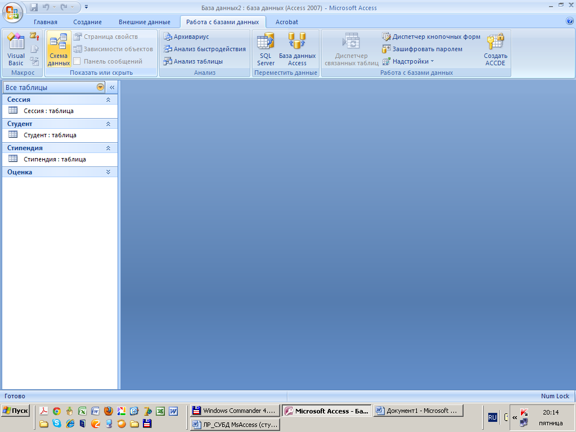Open Customize Quick Access Toolbar dropdown
Image resolution: width=576 pixels, height=432 pixels.
tap(86, 7)
